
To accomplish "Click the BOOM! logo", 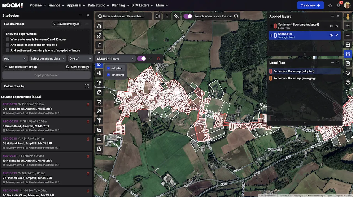I will pyautogui.click(x=13, y=5).
